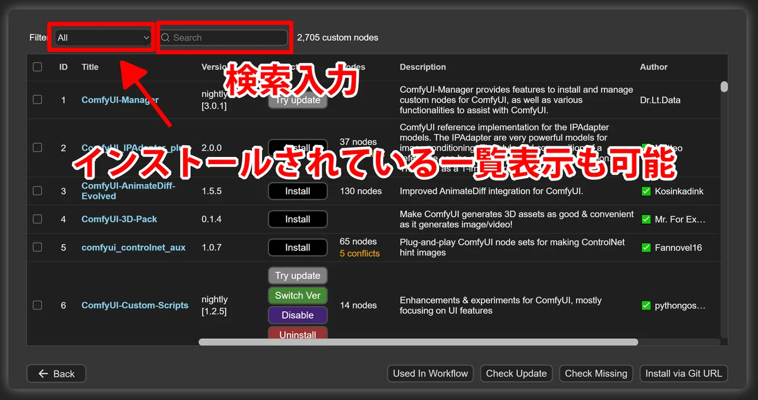The width and height of the screenshot is (758, 400).
Task: Click version 0.1.4 cell
Action: tap(212, 219)
